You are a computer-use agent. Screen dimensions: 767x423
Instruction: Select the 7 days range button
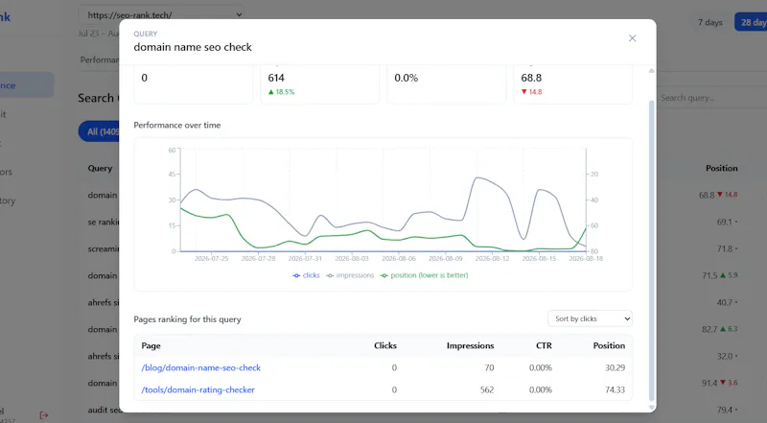tap(709, 22)
